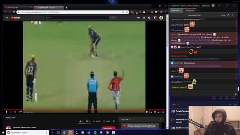Open the YouTube hamburger guide menu
Image resolution: width=240 pixels, height=135 pixels.
(7, 18)
